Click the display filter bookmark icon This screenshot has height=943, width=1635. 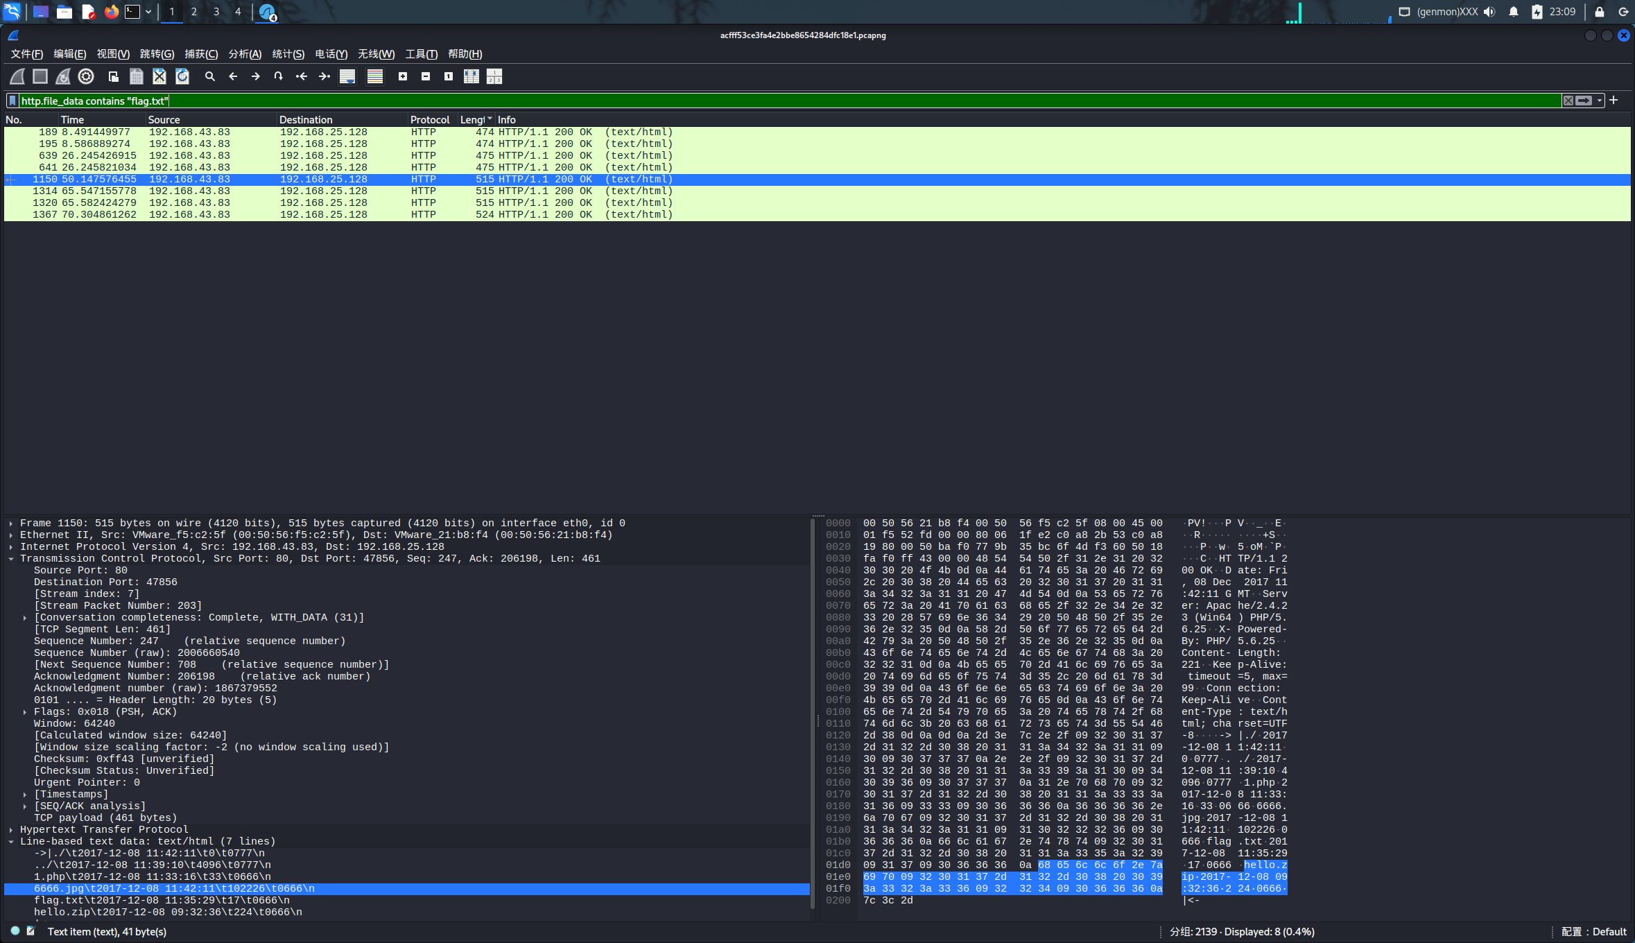pyautogui.click(x=12, y=101)
